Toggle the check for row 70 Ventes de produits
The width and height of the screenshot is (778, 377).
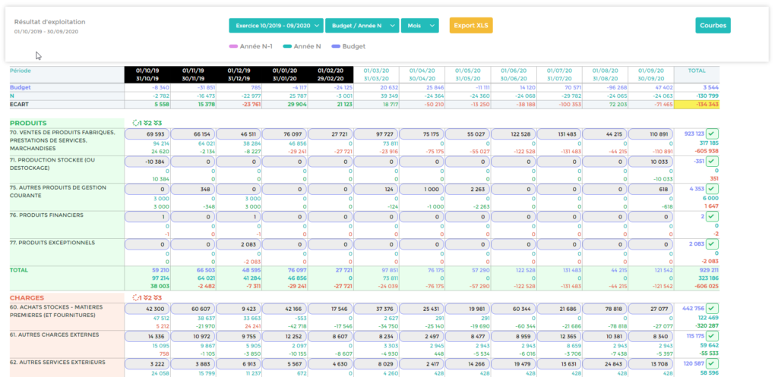click(x=713, y=134)
